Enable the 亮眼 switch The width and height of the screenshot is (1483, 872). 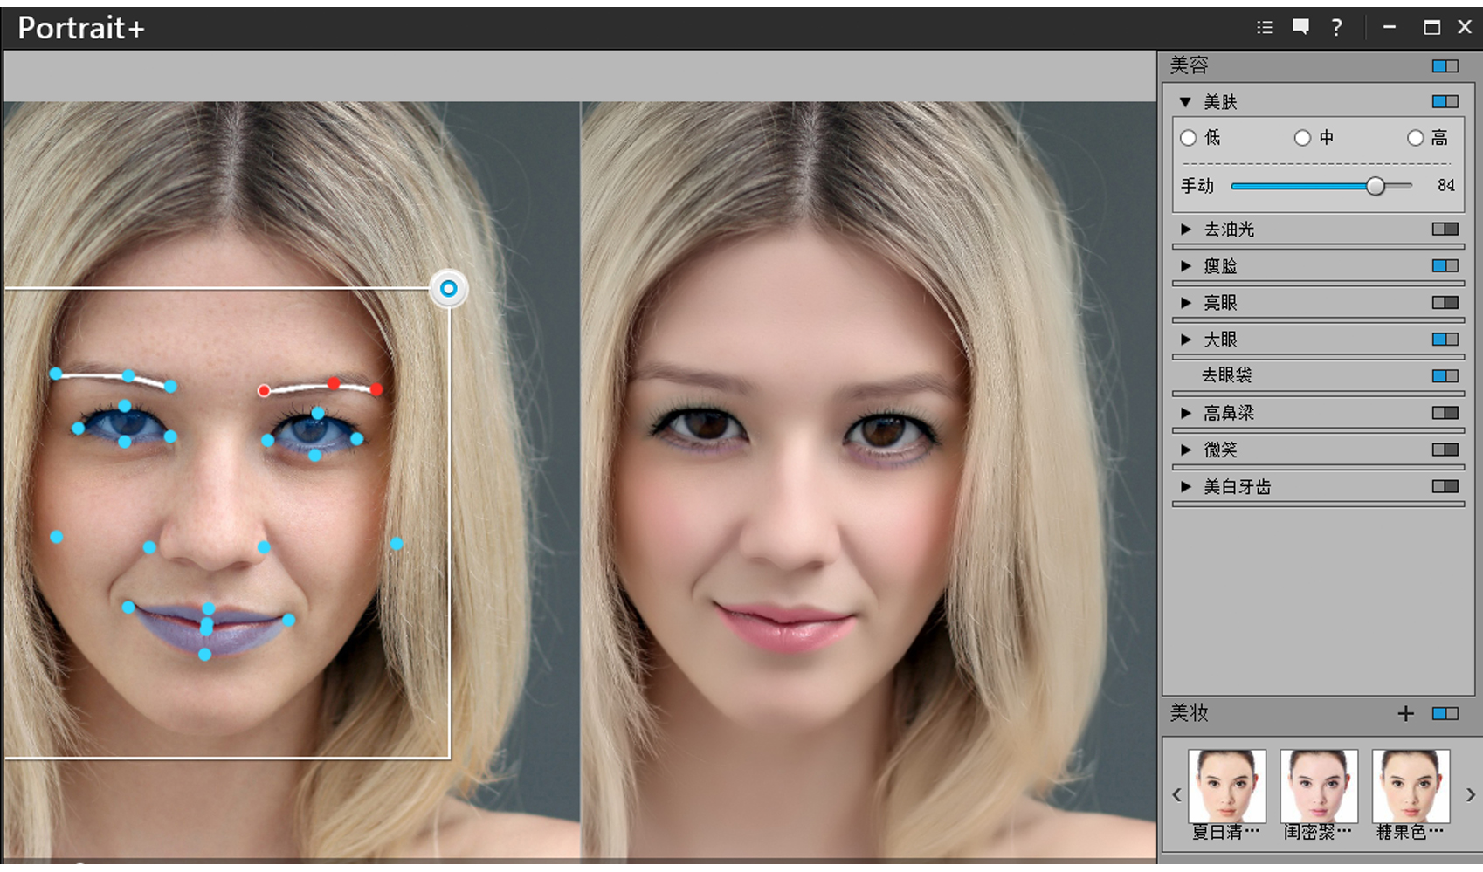tap(1445, 302)
